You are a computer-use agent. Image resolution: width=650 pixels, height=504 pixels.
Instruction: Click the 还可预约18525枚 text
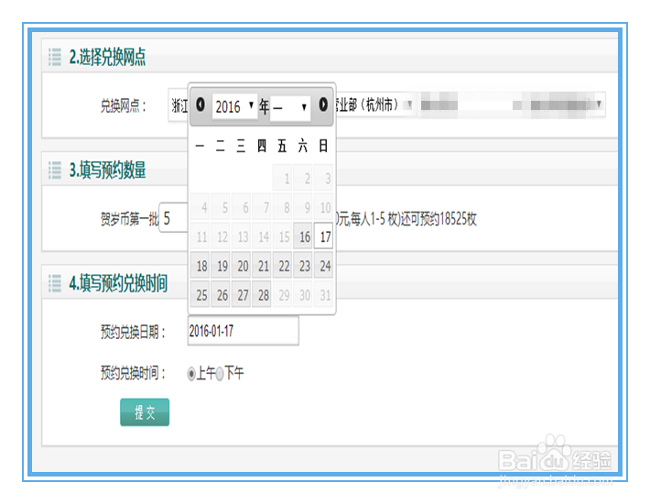coord(439,219)
